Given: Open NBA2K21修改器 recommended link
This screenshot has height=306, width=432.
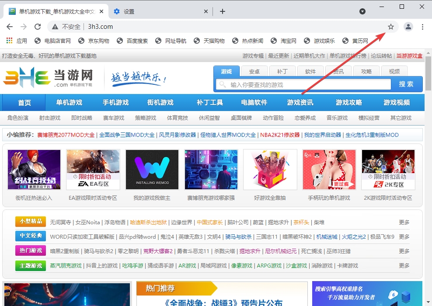Looking at the screenshot, I should pyautogui.click(x=280, y=135).
